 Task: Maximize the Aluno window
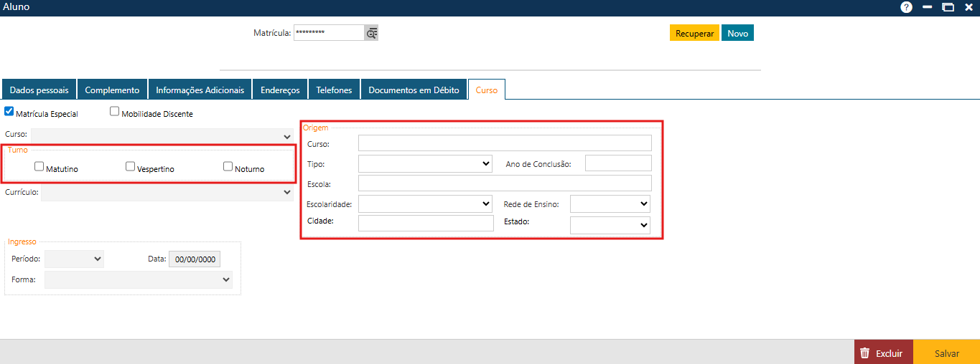948,7
